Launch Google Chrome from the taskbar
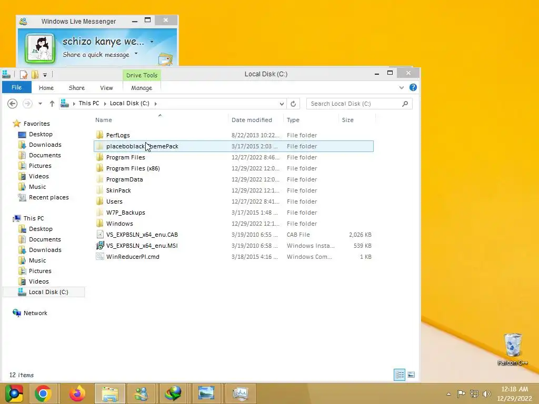This screenshot has width=539, height=404. tap(43, 393)
